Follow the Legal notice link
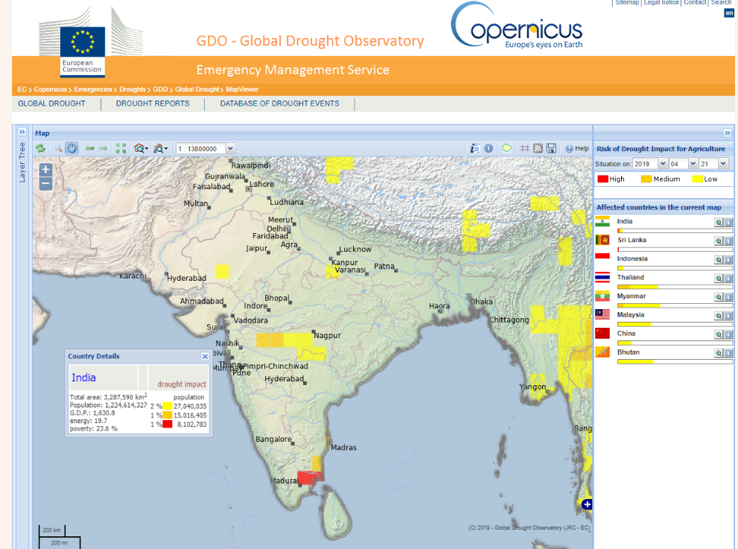The width and height of the screenshot is (738, 549). [661, 3]
